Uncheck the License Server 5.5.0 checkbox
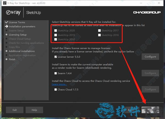165x119 pixels. (56, 57)
